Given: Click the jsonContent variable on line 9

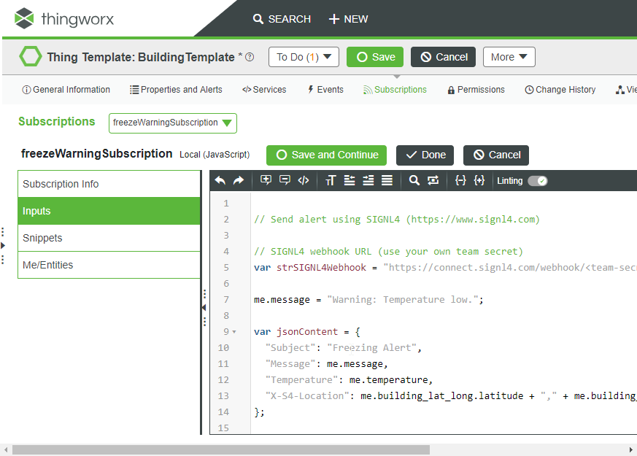Looking at the screenshot, I should coord(307,332).
